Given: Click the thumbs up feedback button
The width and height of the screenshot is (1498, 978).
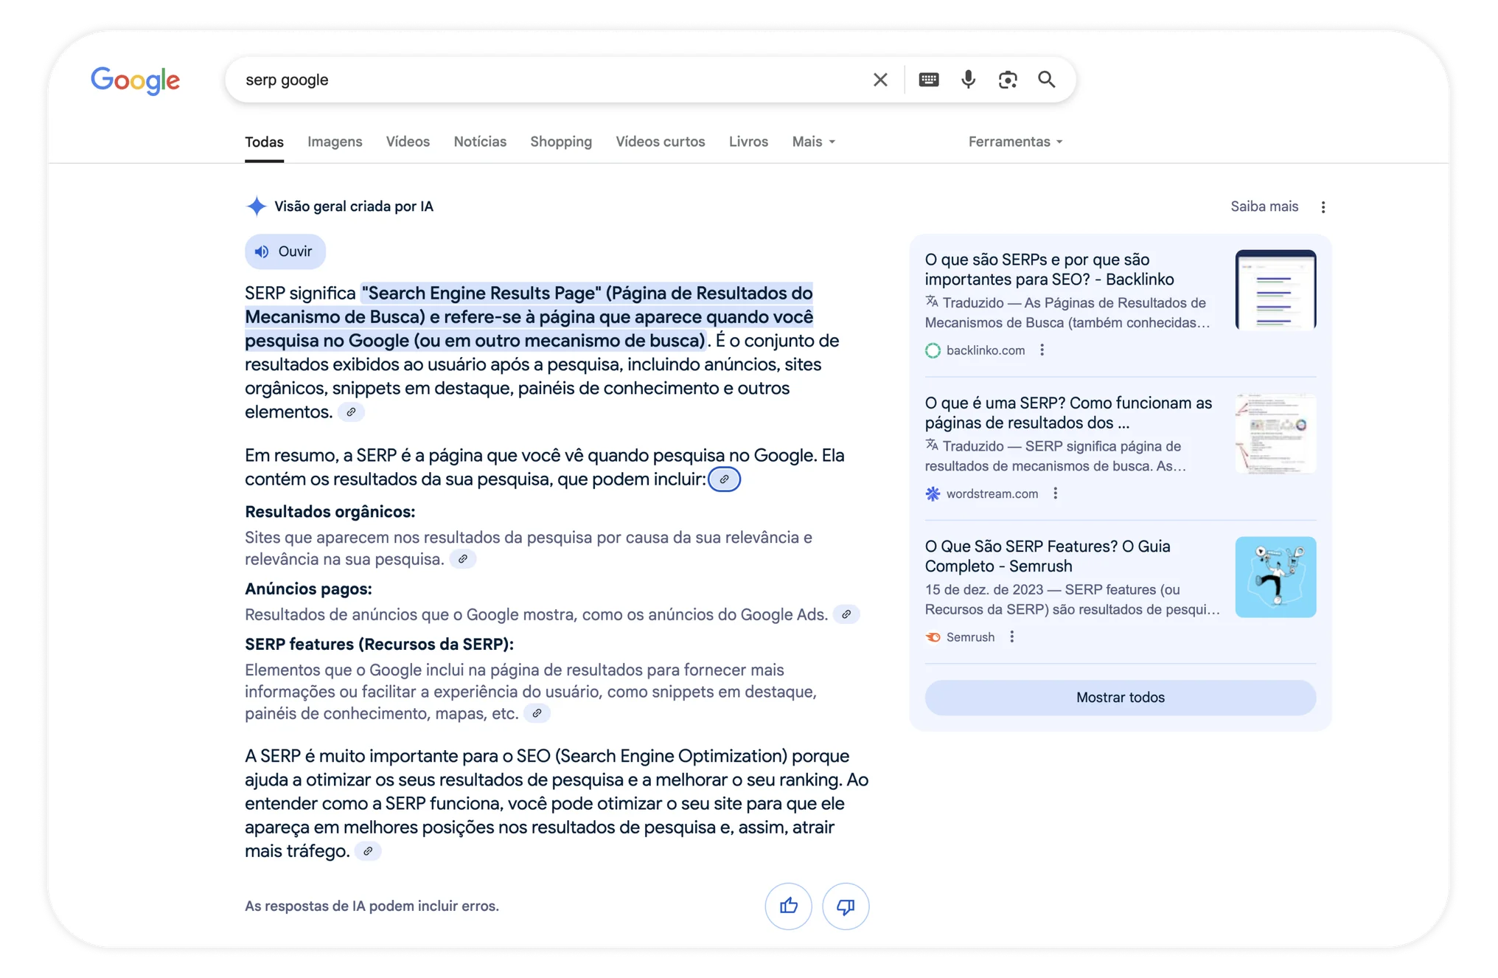Looking at the screenshot, I should (788, 906).
